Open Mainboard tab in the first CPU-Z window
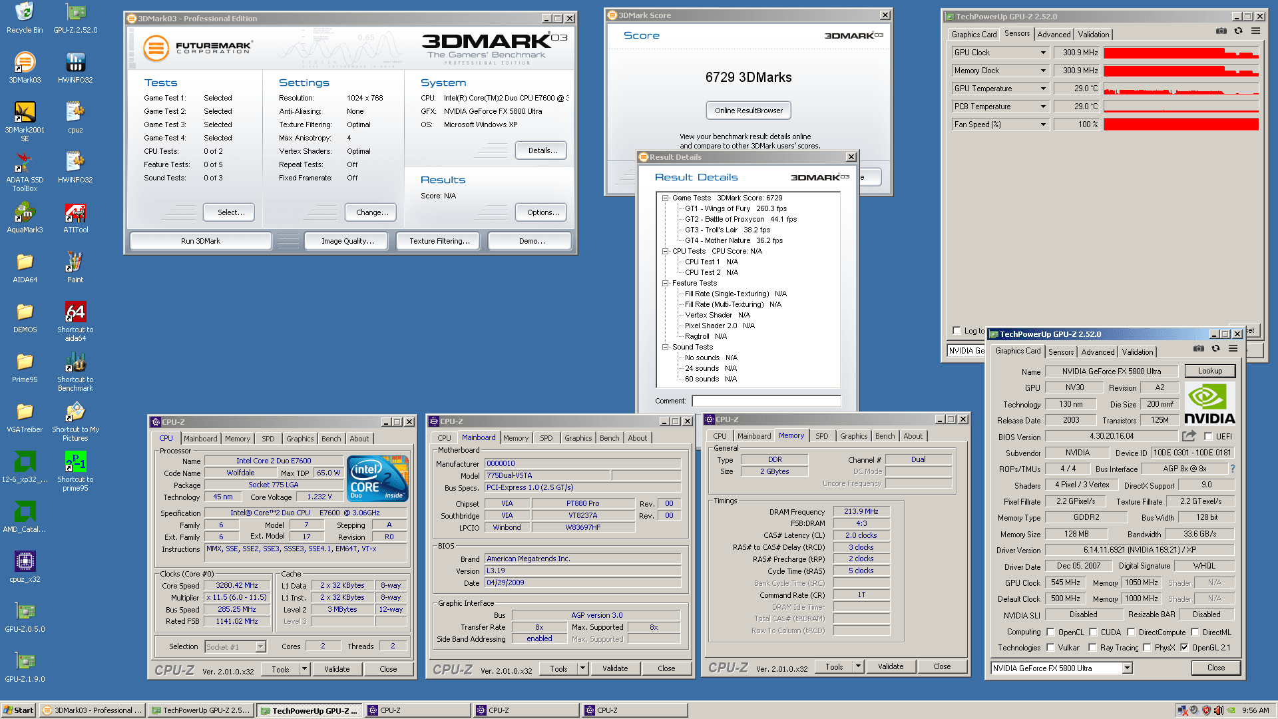1278x719 pixels. point(200,439)
